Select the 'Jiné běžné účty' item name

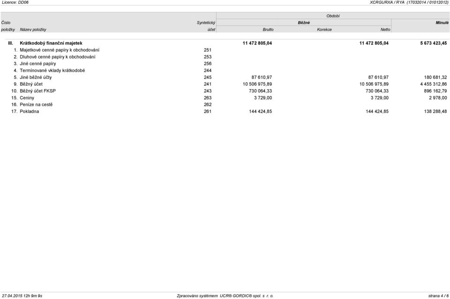click(36, 77)
